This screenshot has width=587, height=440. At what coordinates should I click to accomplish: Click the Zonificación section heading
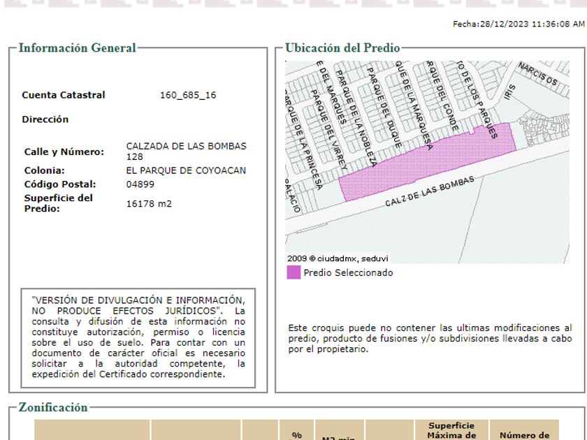pos(53,407)
